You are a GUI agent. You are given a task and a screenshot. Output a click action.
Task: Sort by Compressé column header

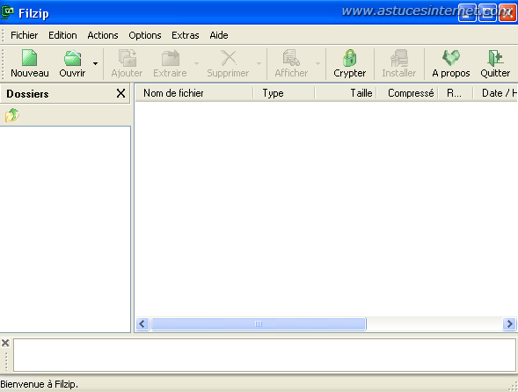point(407,93)
